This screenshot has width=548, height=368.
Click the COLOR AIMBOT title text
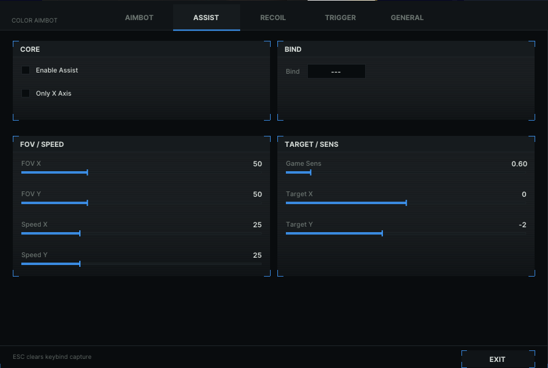pos(35,20)
